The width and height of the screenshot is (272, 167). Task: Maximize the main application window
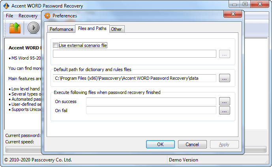coord(245,4)
